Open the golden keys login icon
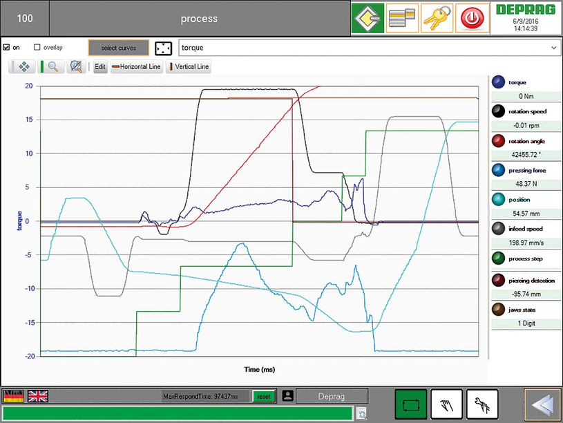This screenshot has width=563, height=423. [x=437, y=17]
